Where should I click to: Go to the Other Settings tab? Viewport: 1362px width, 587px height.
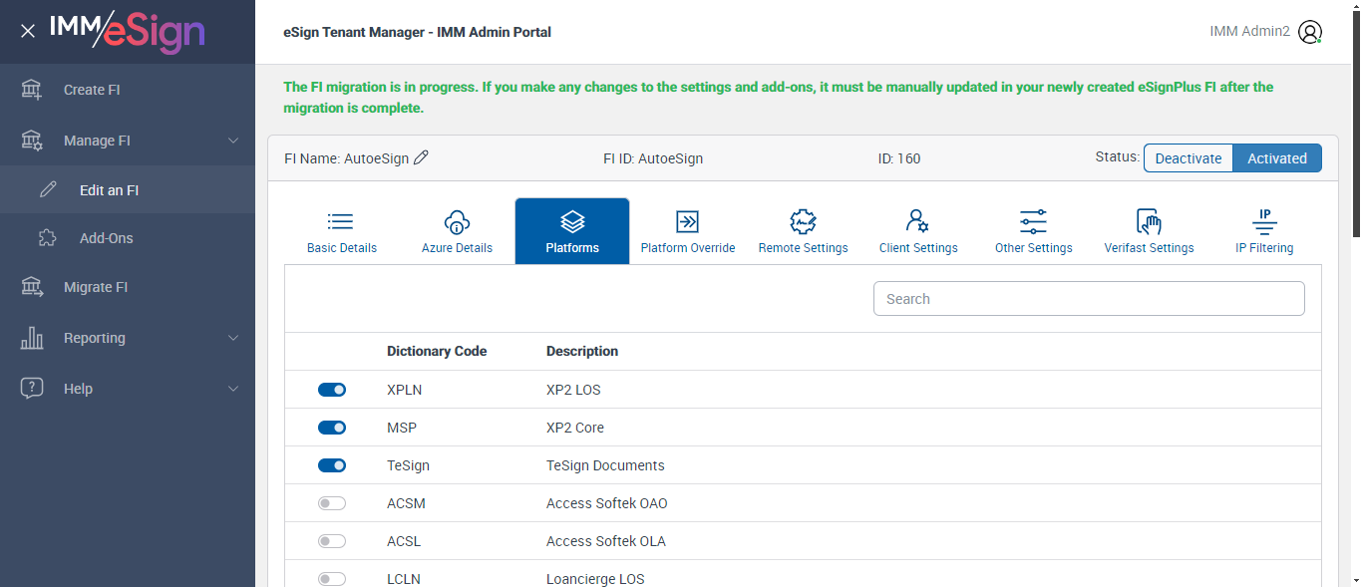point(1034,231)
